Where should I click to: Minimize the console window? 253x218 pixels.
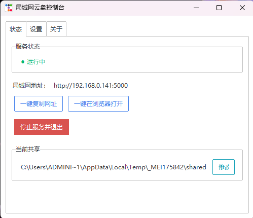tap(196, 8)
